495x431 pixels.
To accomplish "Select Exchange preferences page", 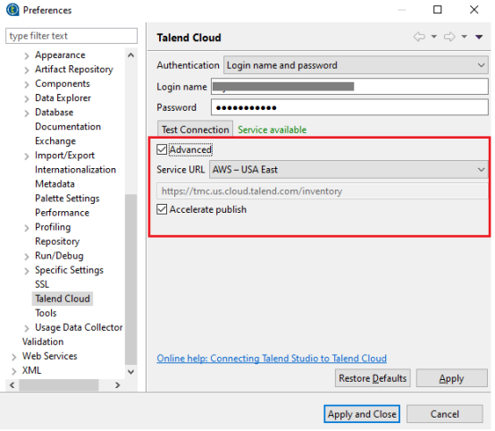I will coord(55,141).
